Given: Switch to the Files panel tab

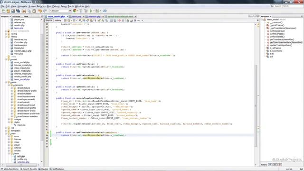Looking at the screenshot, I should point(26,17).
